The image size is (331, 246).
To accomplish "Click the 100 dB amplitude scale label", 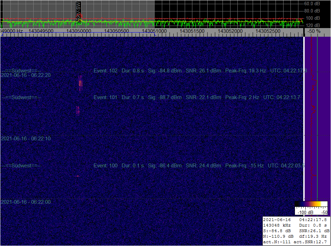I will 313,18.
